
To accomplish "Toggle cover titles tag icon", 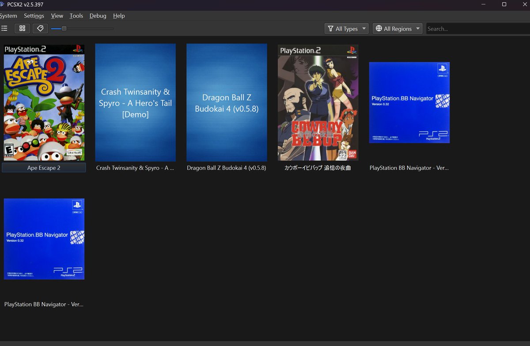I will point(40,29).
